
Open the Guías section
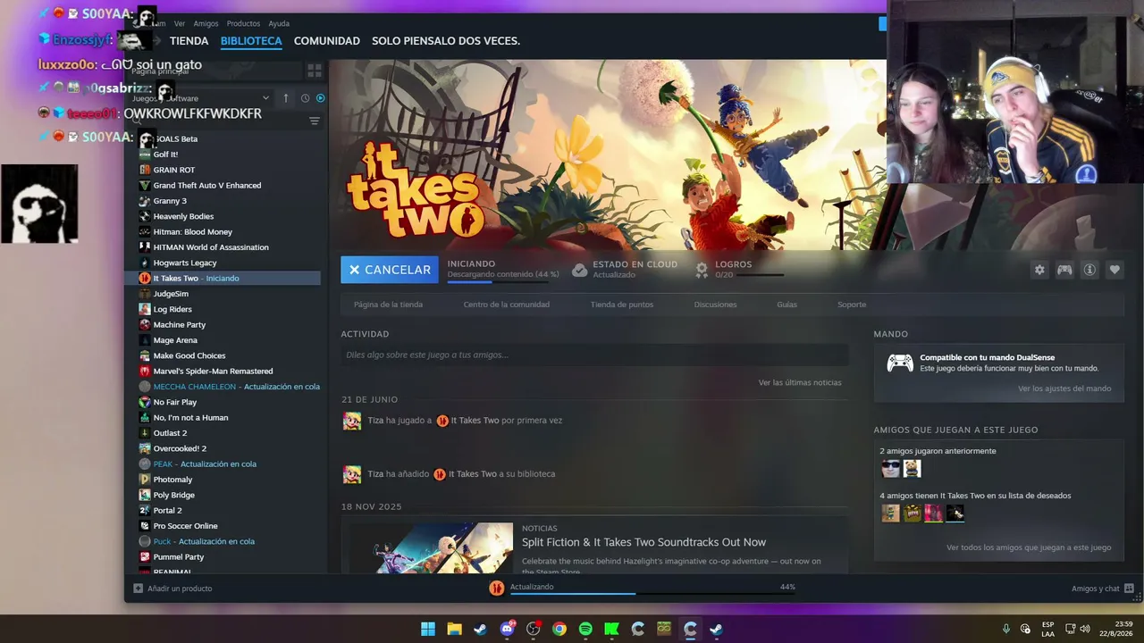click(786, 305)
